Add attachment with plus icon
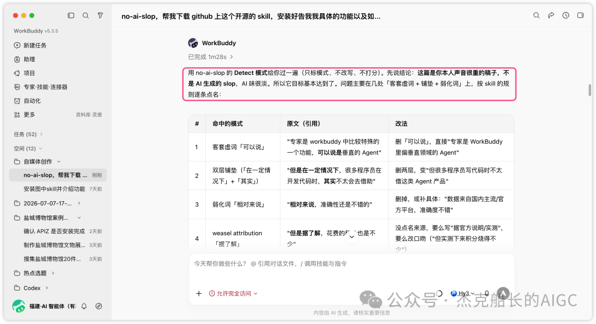 [199, 293]
